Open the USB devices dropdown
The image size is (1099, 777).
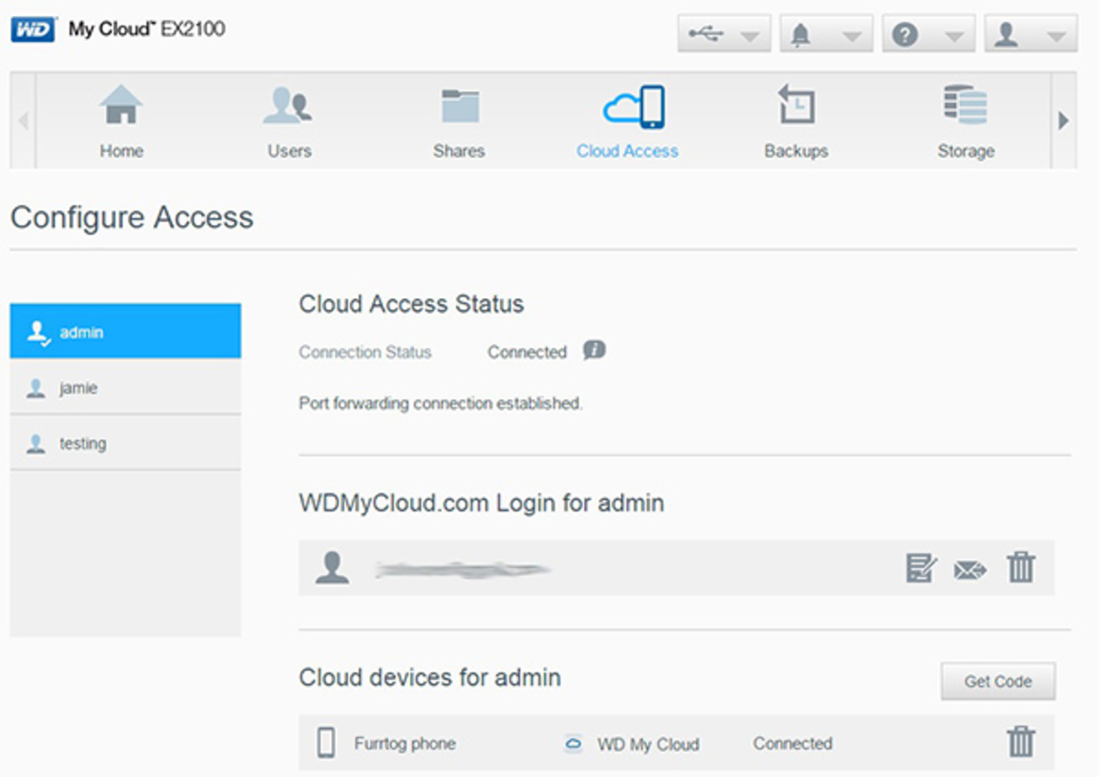tap(723, 34)
